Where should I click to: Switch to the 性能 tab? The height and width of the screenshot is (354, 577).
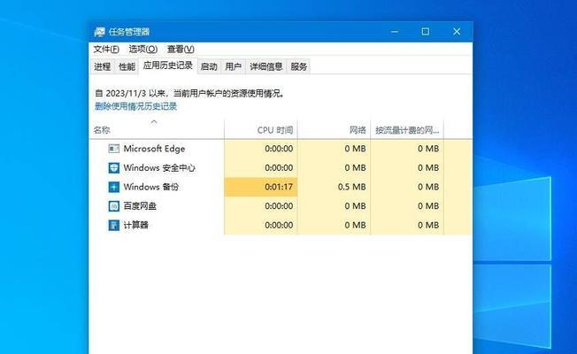pos(127,66)
